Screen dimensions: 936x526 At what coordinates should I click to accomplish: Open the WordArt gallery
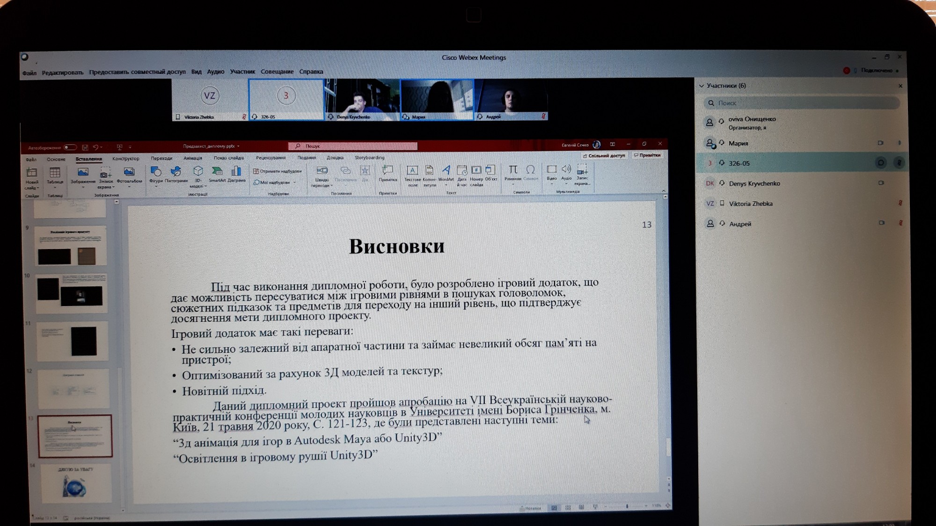pos(446,175)
